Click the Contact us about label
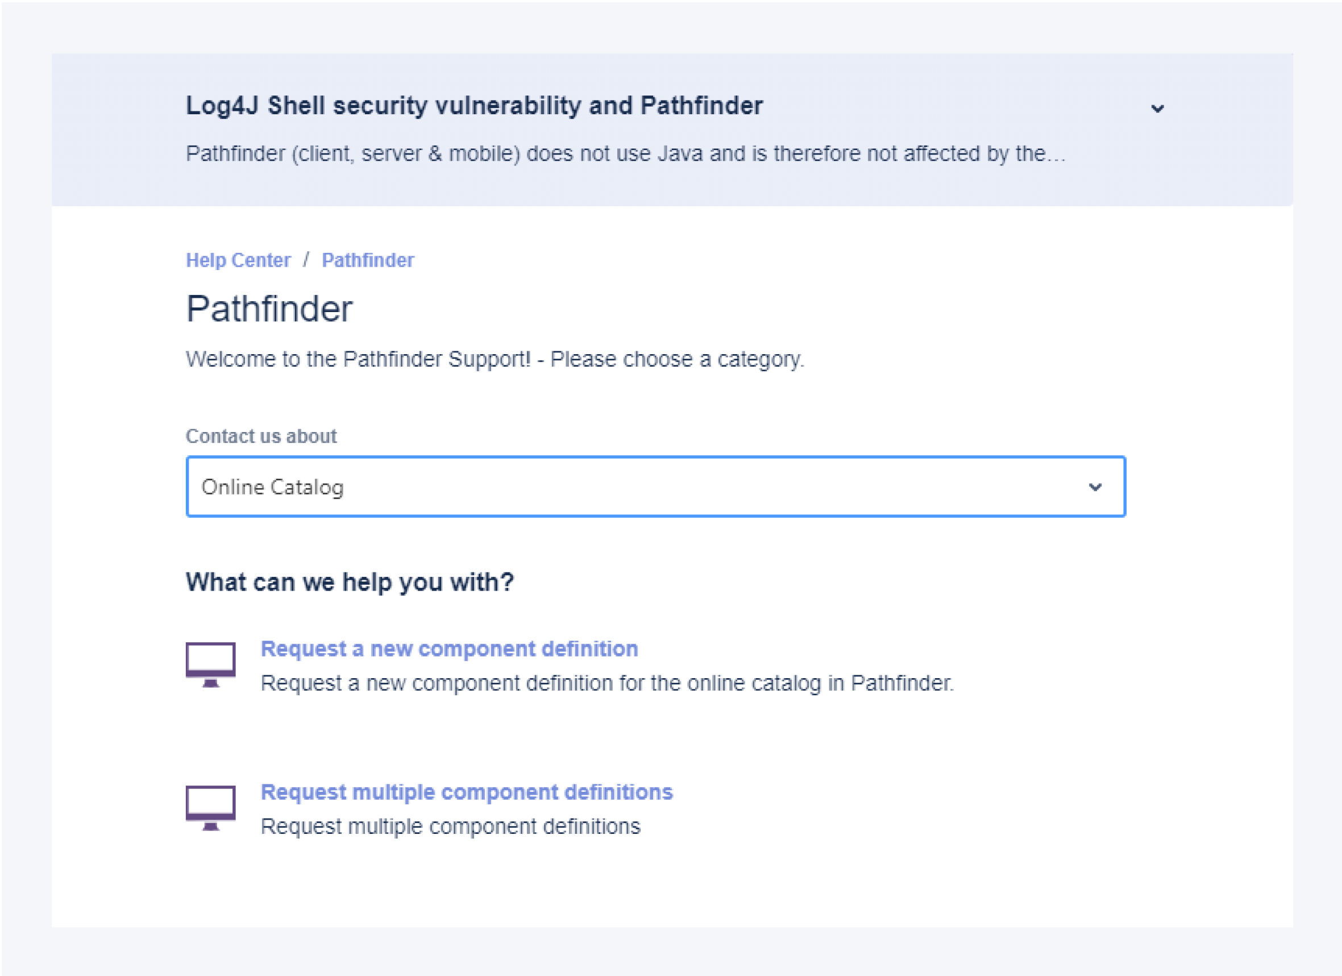The image size is (1342, 976). pos(261,435)
